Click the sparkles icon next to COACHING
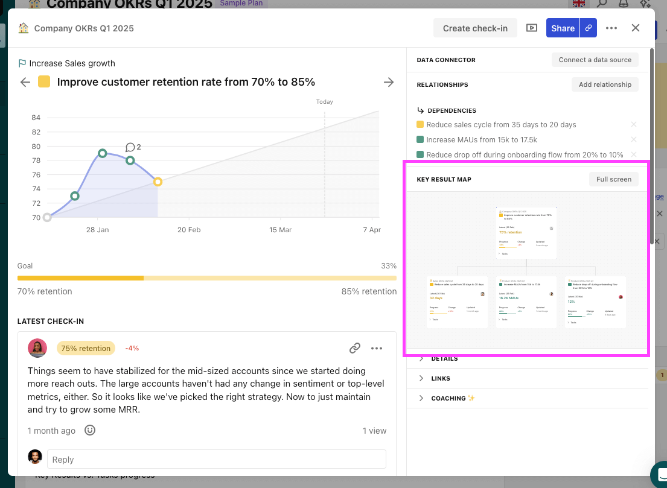Image resolution: width=667 pixels, height=488 pixels. coord(471,398)
